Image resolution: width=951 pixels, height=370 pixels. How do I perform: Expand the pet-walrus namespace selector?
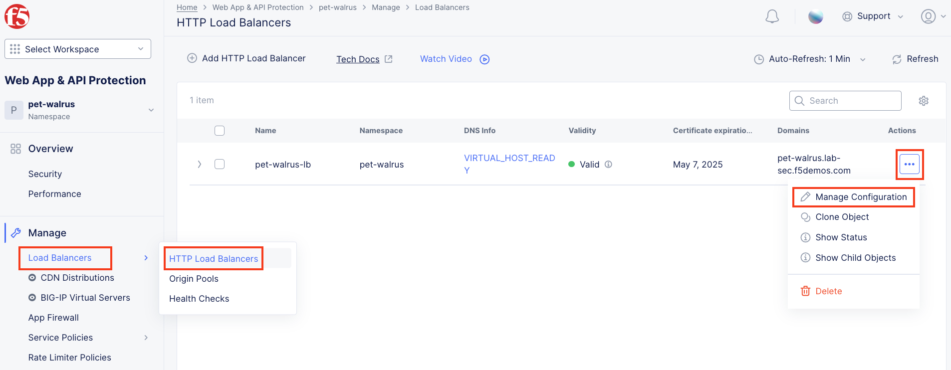tap(151, 110)
